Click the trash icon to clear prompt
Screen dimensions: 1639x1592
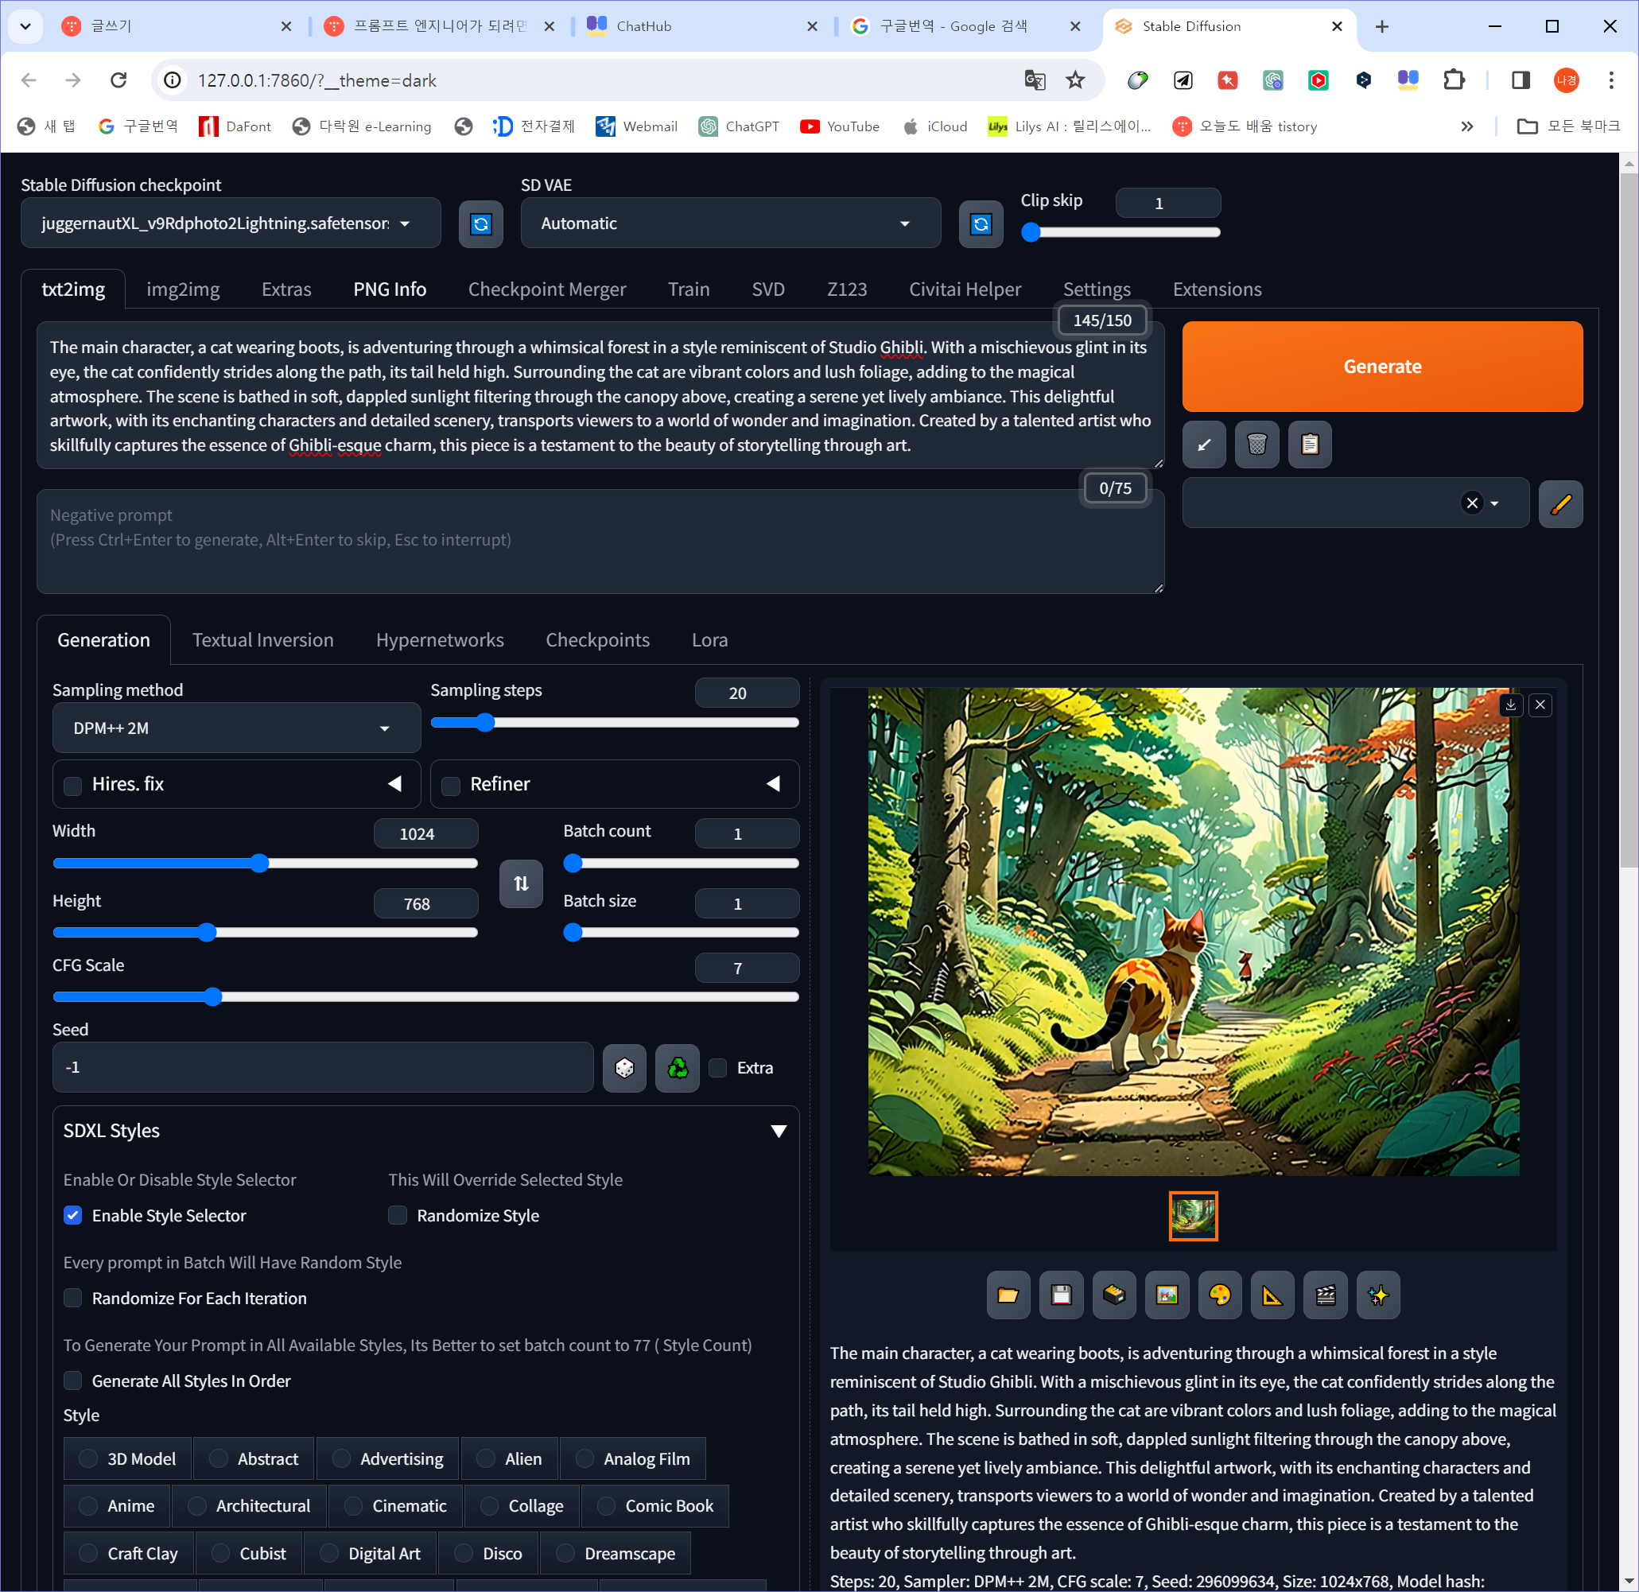(x=1256, y=444)
